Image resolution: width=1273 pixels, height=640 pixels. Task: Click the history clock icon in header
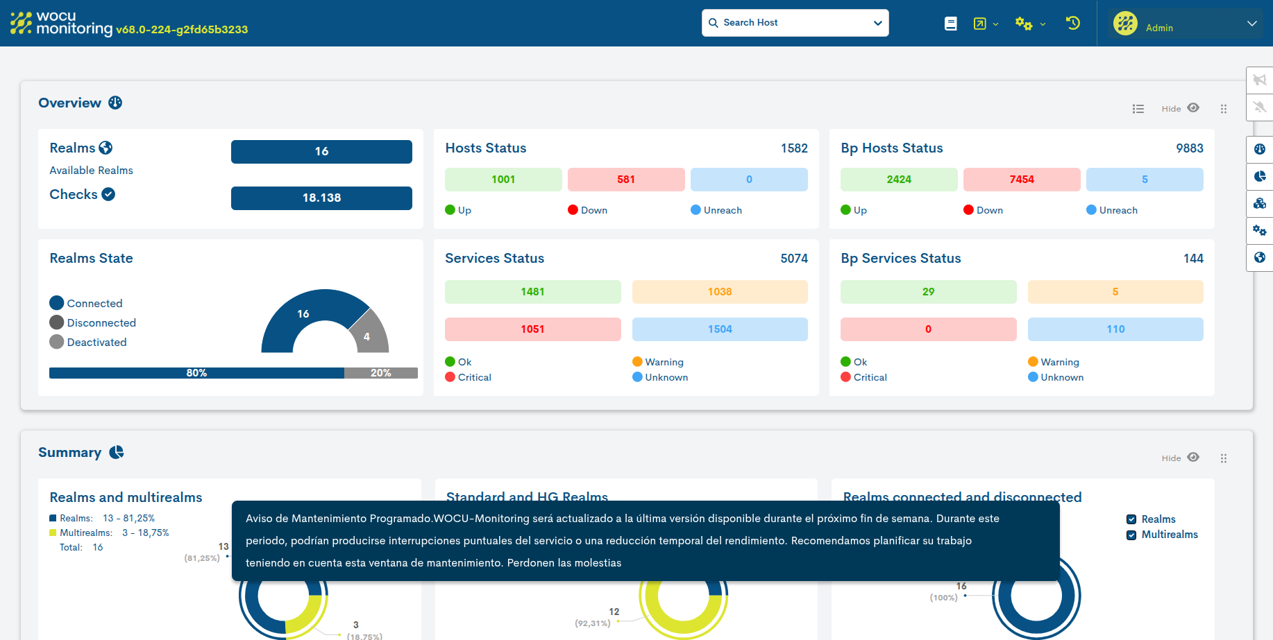click(1073, 24)
